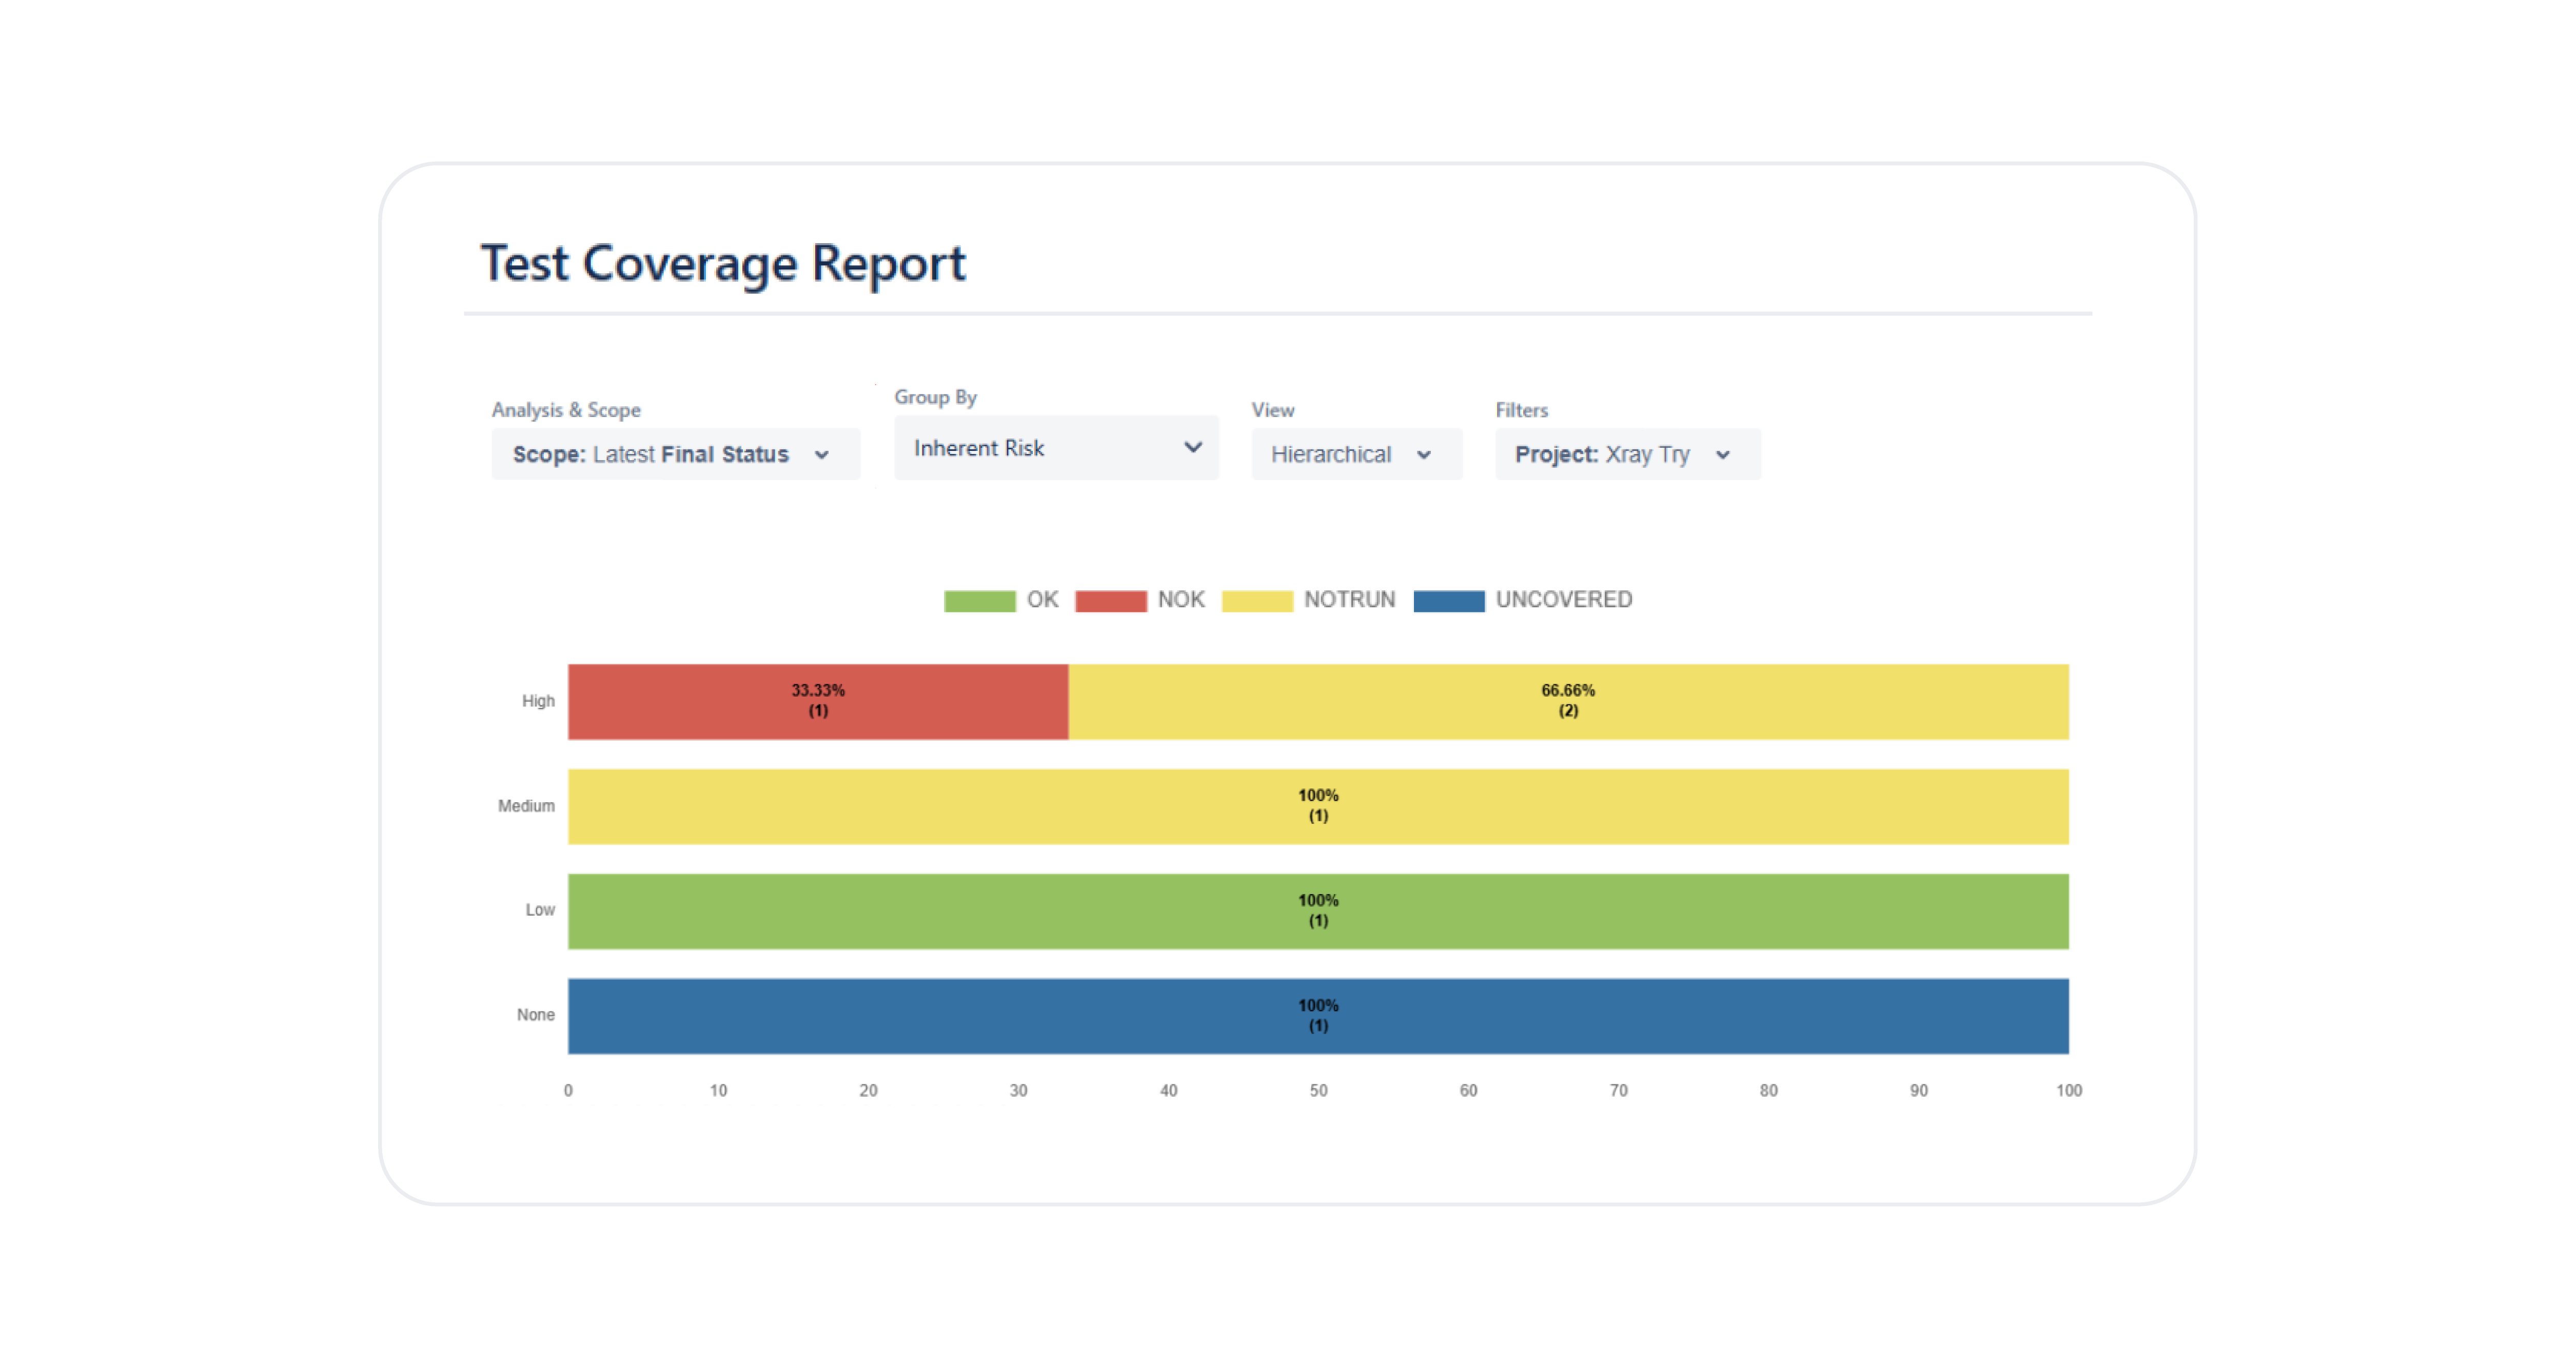
Task: Click the None row blue 100% bar
Action: (x=1318, y=1016)
